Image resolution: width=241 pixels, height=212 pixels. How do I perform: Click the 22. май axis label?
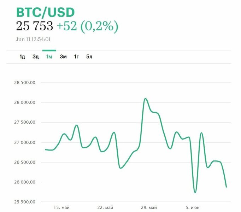tap(105, 207)
